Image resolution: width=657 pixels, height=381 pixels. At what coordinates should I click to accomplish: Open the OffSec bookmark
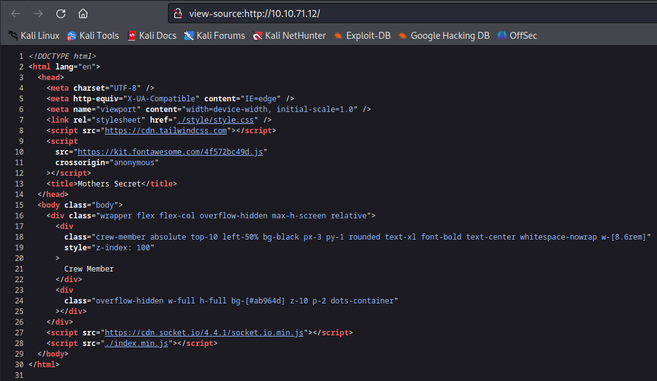[x=517, y=36]
